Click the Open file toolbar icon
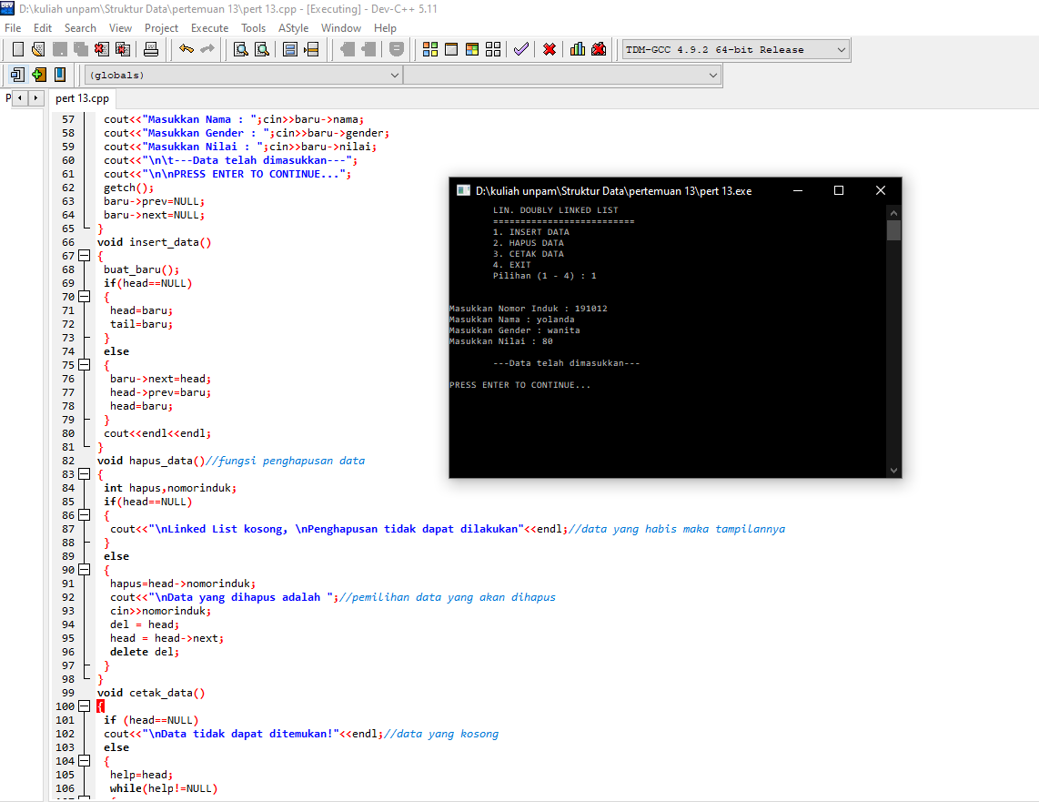1039x802 pixels. [x=38, y=49]
